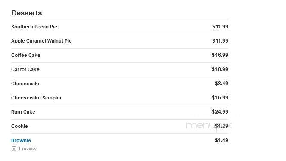Click the Cheesecake item name
This screenshot has width=286, height=161.
(26, 84)
